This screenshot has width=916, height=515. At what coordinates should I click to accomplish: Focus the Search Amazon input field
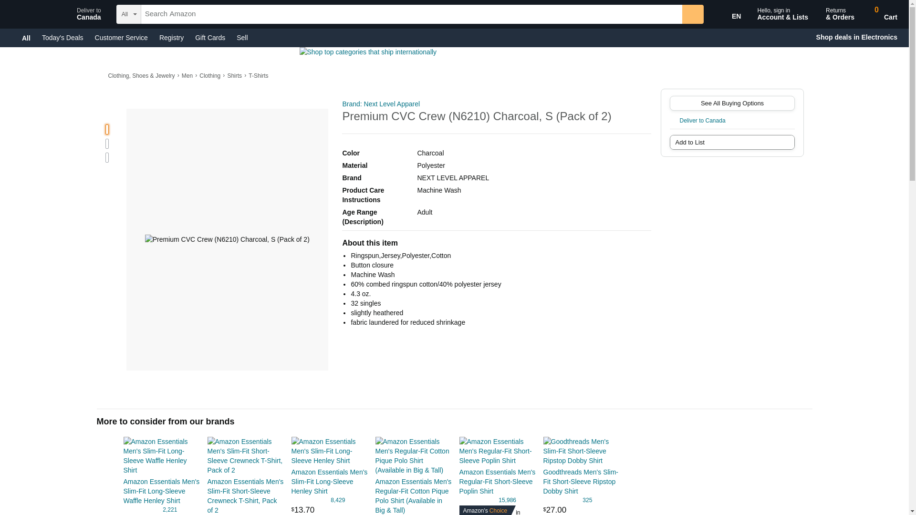pyautogui.click(x=411, y=14)
